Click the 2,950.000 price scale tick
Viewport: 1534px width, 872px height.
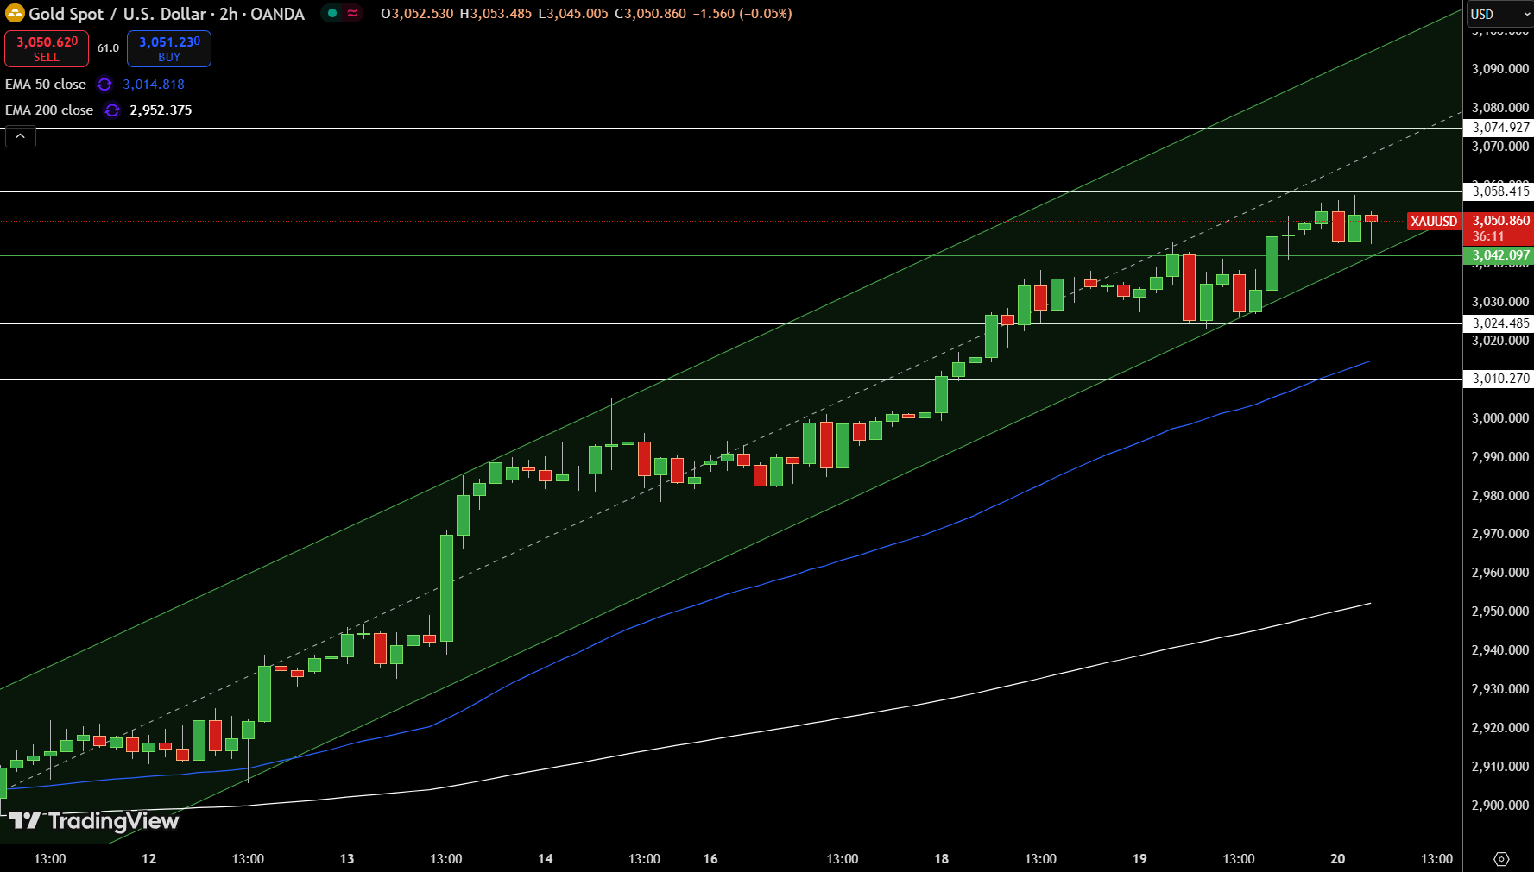click(1500, 612)
